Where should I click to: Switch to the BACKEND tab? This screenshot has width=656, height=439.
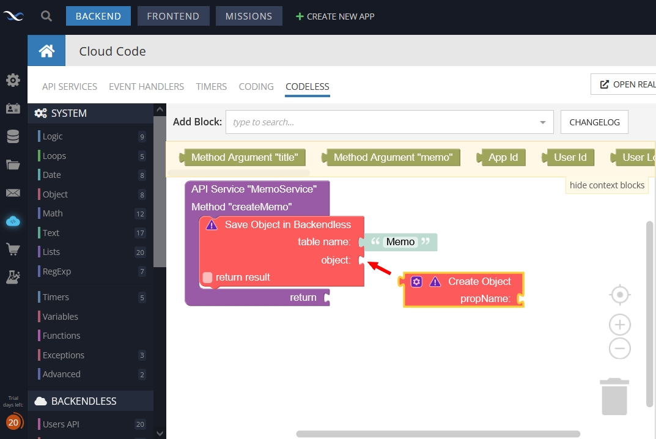point(98,16)
